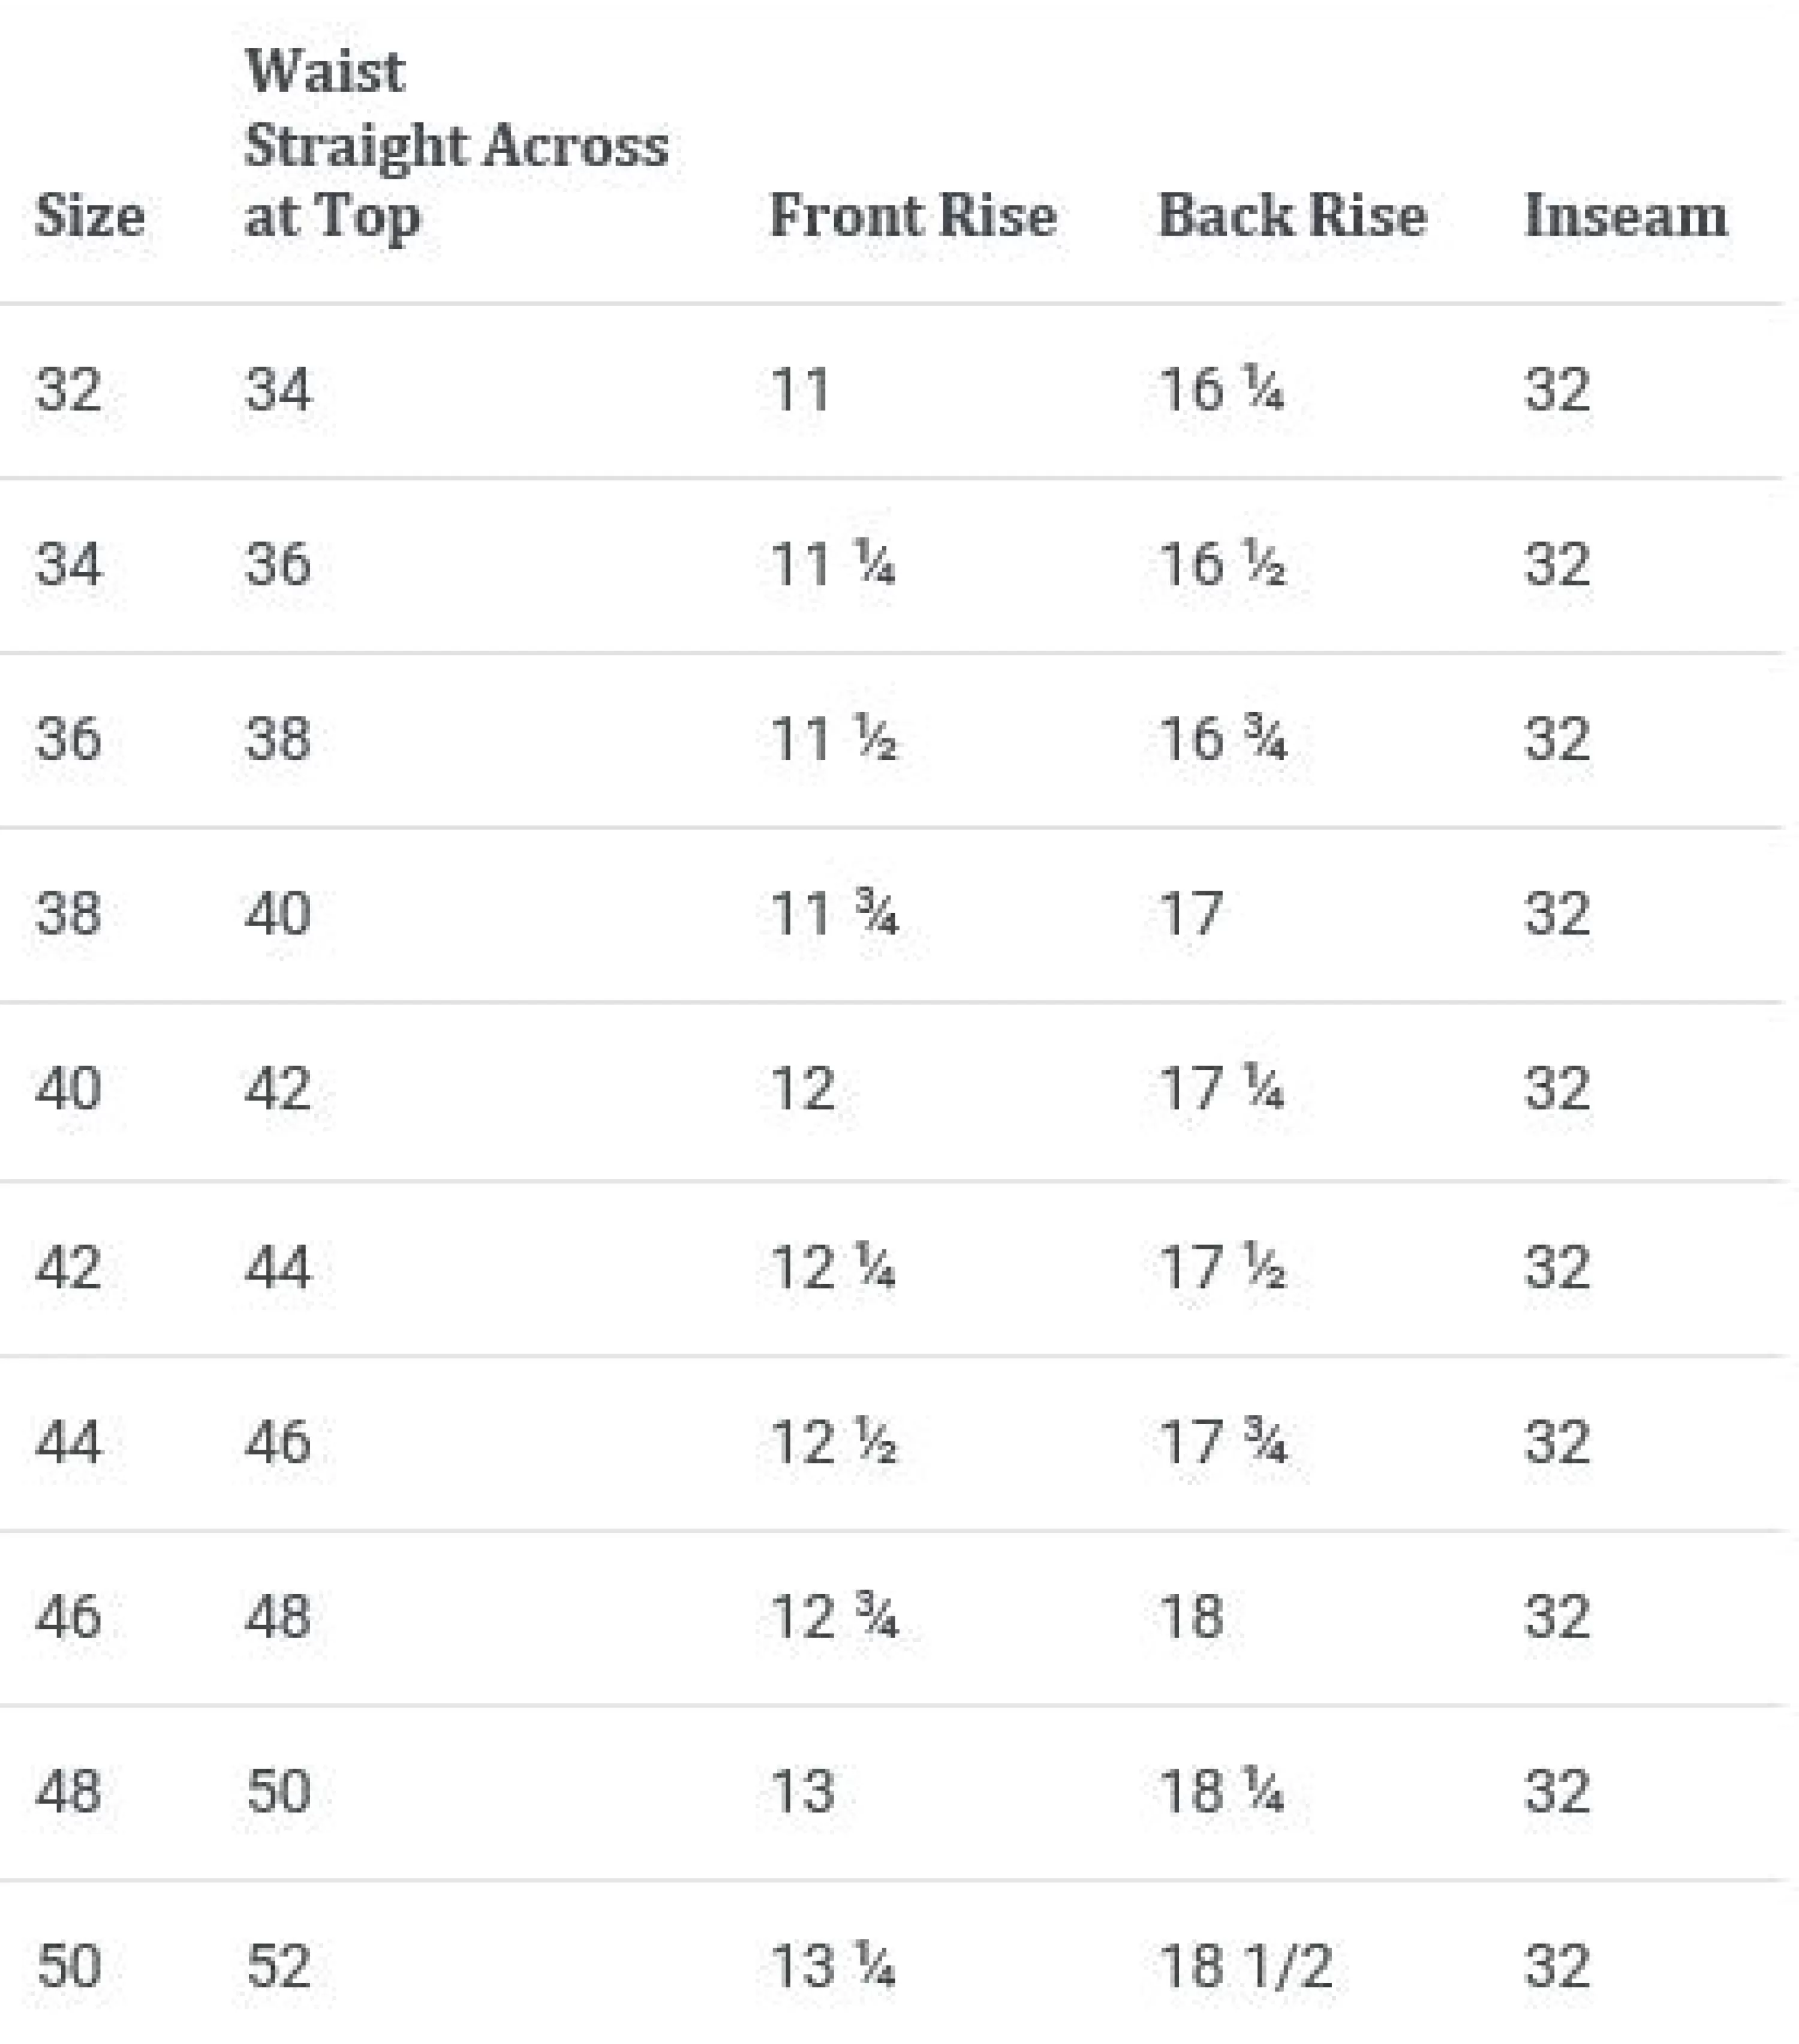Click the Inseam column header
Screen dimensions: 1799x2044
point(1625,216)
